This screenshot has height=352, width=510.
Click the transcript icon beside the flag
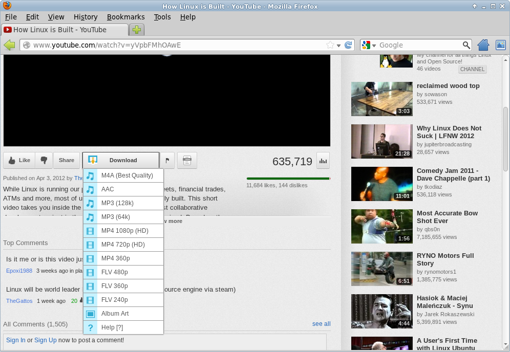point(187,160)
